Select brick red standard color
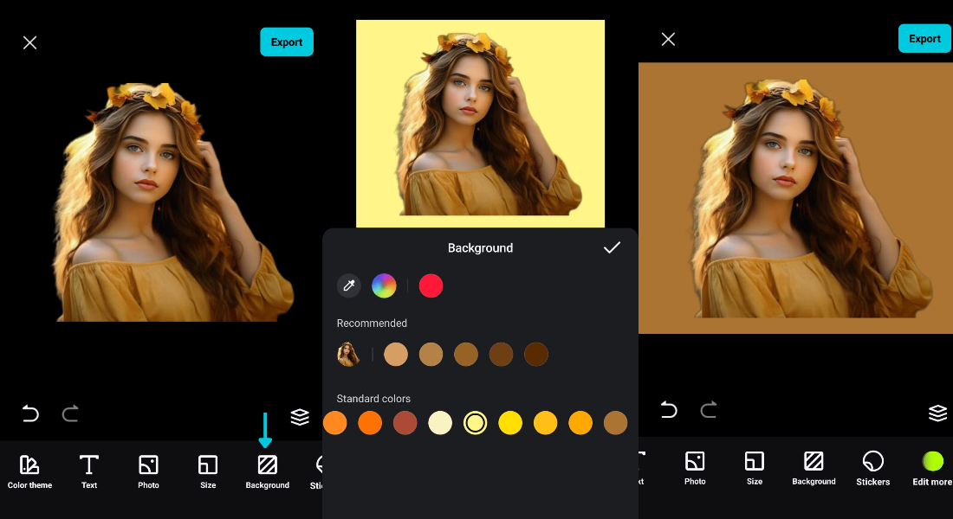 coord(405,423)
